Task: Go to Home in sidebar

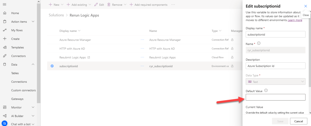Action: 15,13
